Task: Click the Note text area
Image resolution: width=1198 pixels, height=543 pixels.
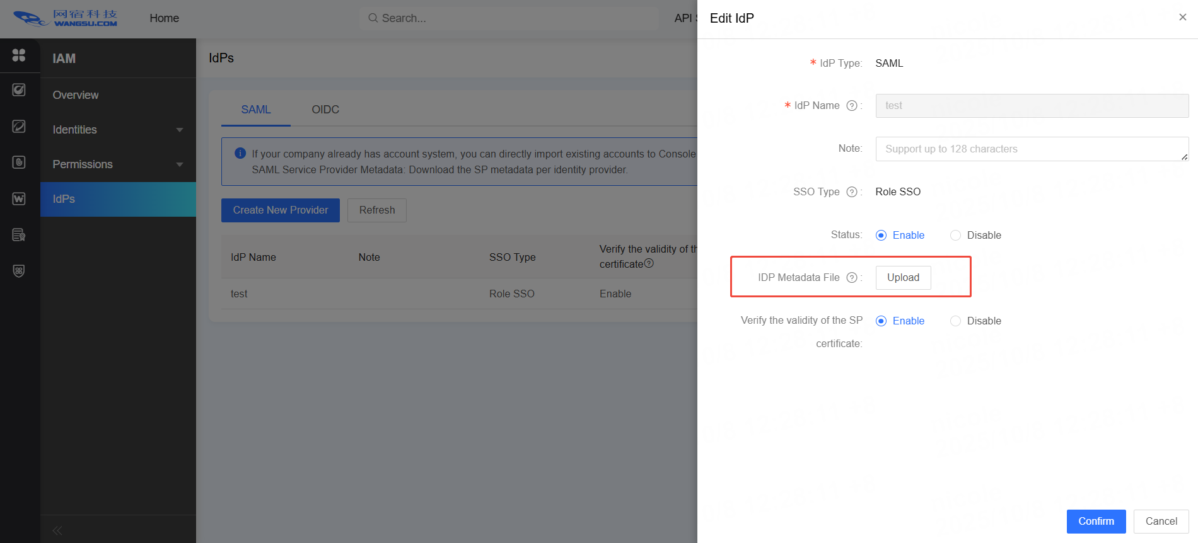Action: pyautogui.click(x=1032, y=149)
